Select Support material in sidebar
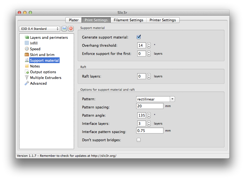 click(x=44, y=60)
